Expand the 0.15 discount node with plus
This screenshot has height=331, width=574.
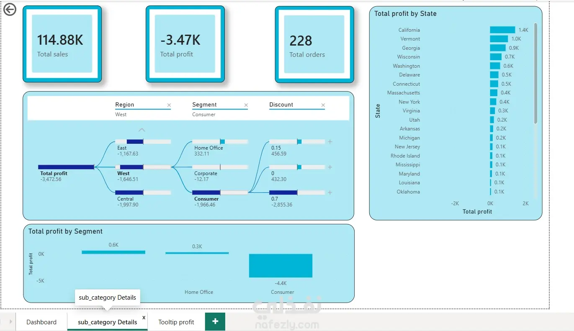tap(330, 142)
